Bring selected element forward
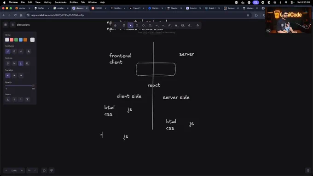This screenshot has height=176, width=313. pos(21,99)
